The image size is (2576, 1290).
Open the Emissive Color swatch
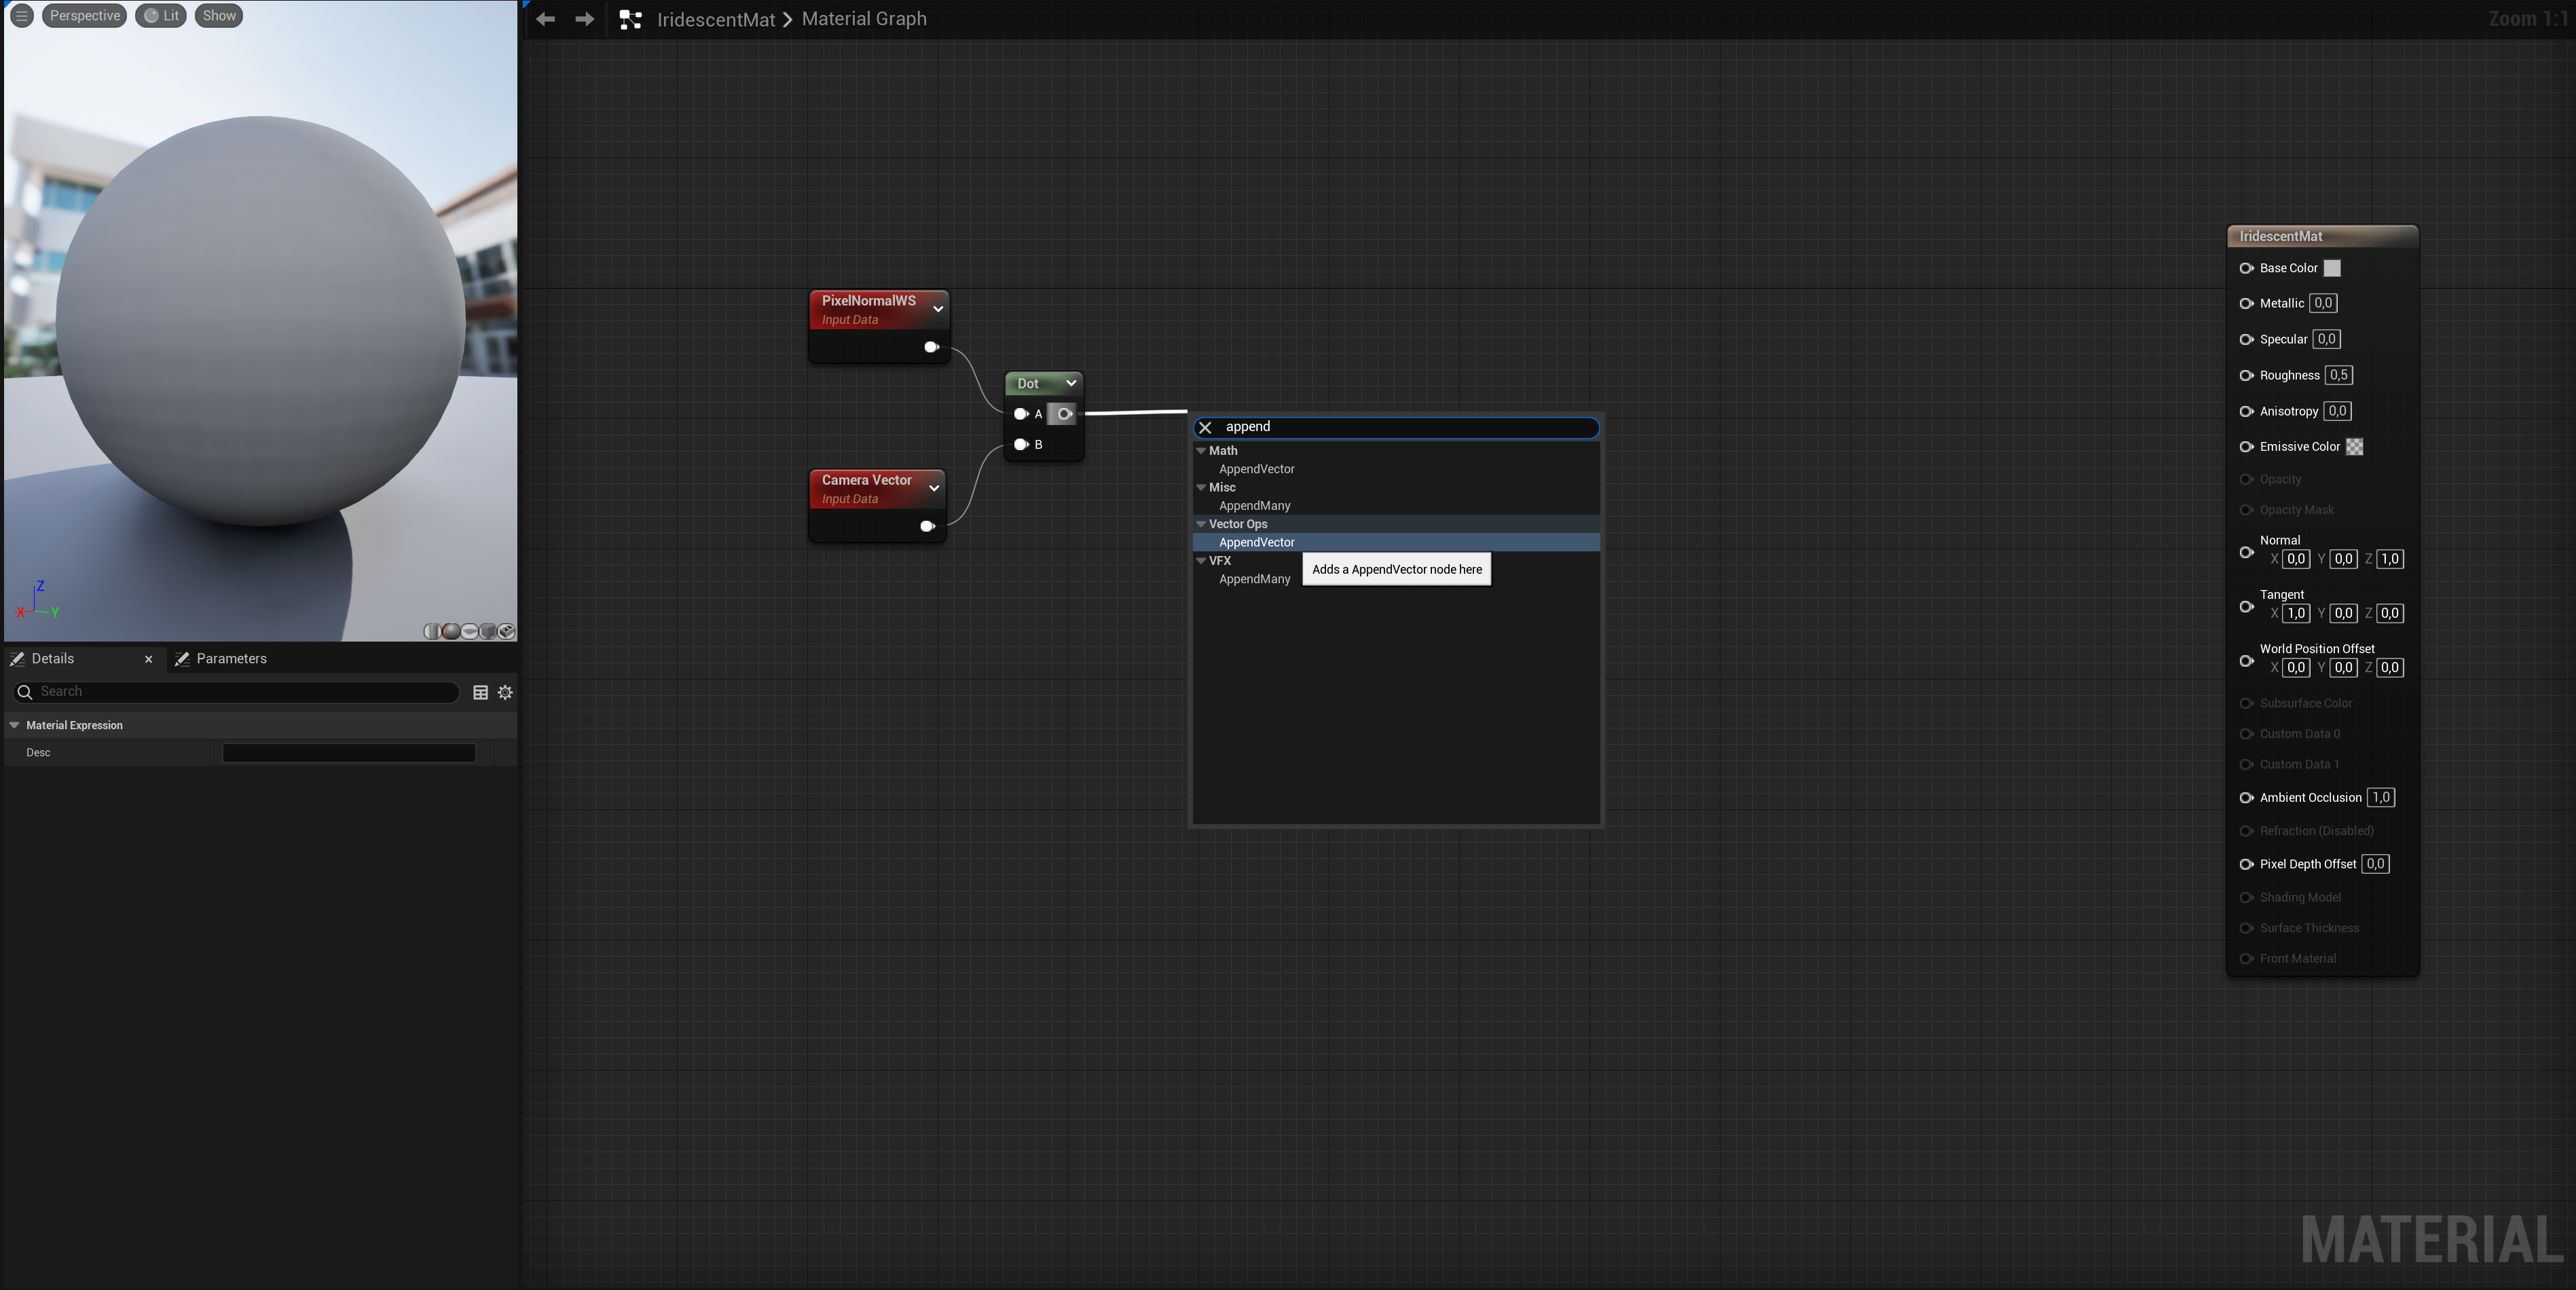coord(2354,447)
